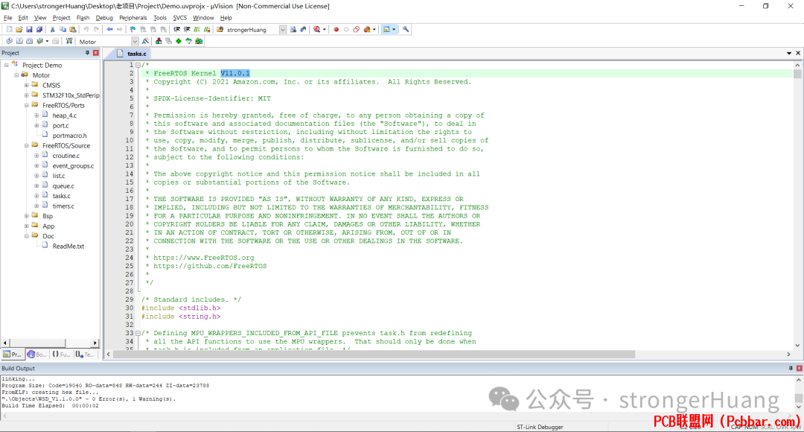Expand the App group in project tree
This screenshot has width=804, height=432.
(x=27, y=226)
